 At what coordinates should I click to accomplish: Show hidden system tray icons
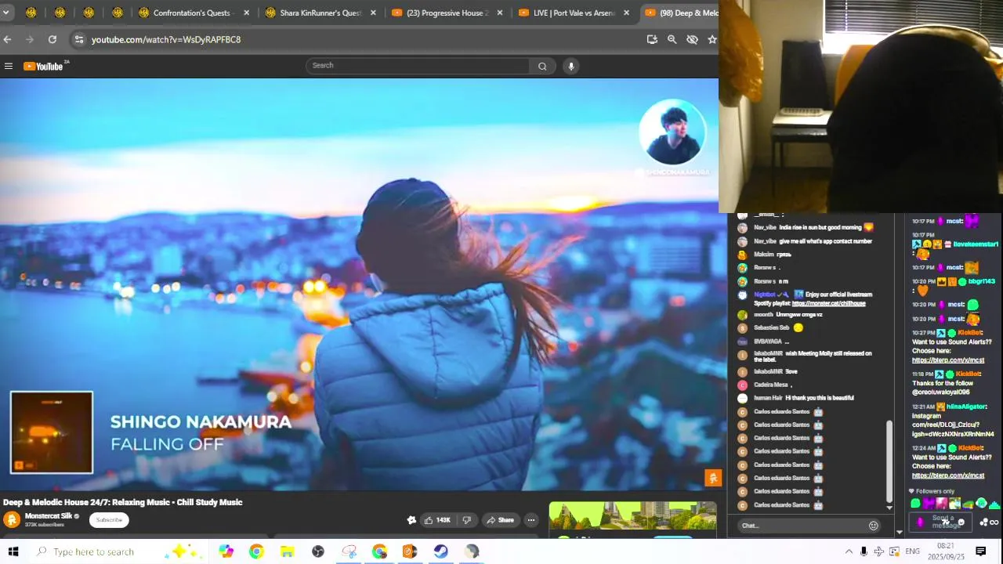pos(849,551)
